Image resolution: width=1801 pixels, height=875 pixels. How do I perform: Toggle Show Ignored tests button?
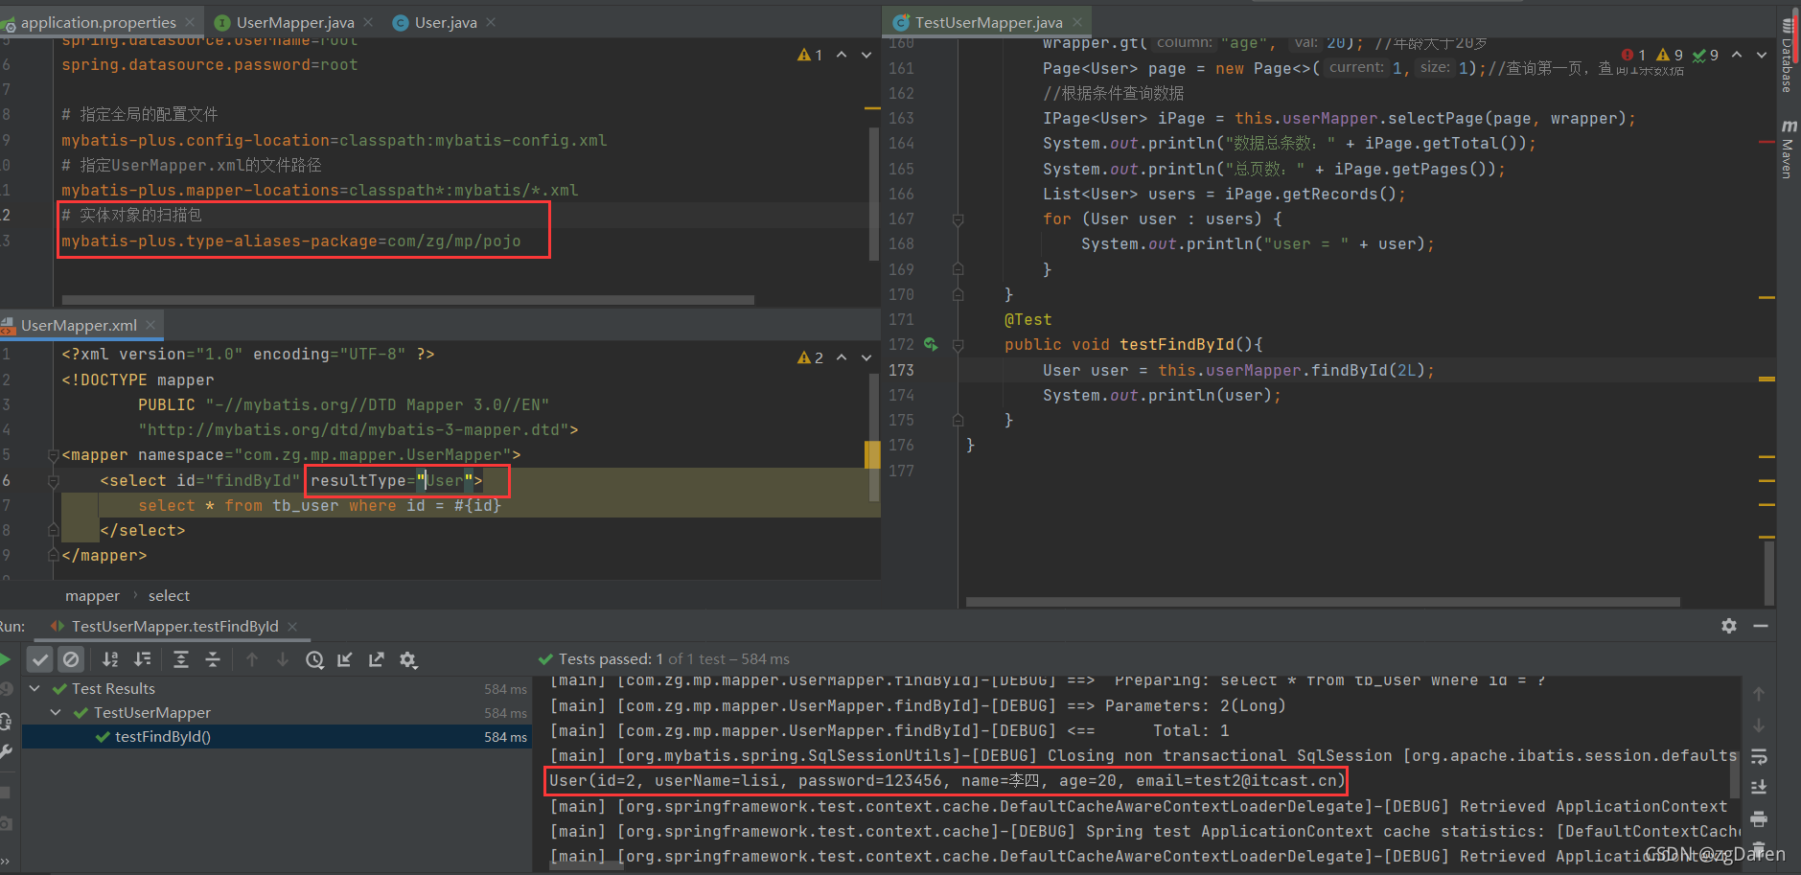[71, 659]
